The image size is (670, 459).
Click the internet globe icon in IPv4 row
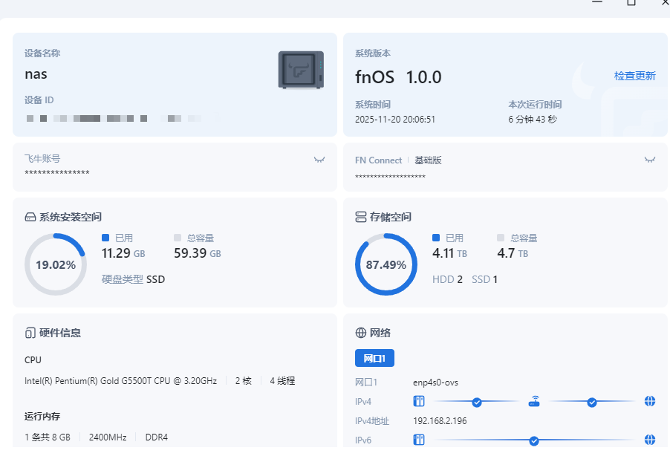650,402
